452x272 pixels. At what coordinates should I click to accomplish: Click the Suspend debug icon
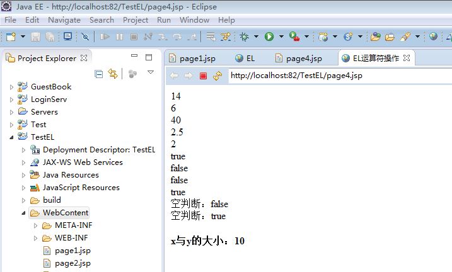(x=119, y=37)
